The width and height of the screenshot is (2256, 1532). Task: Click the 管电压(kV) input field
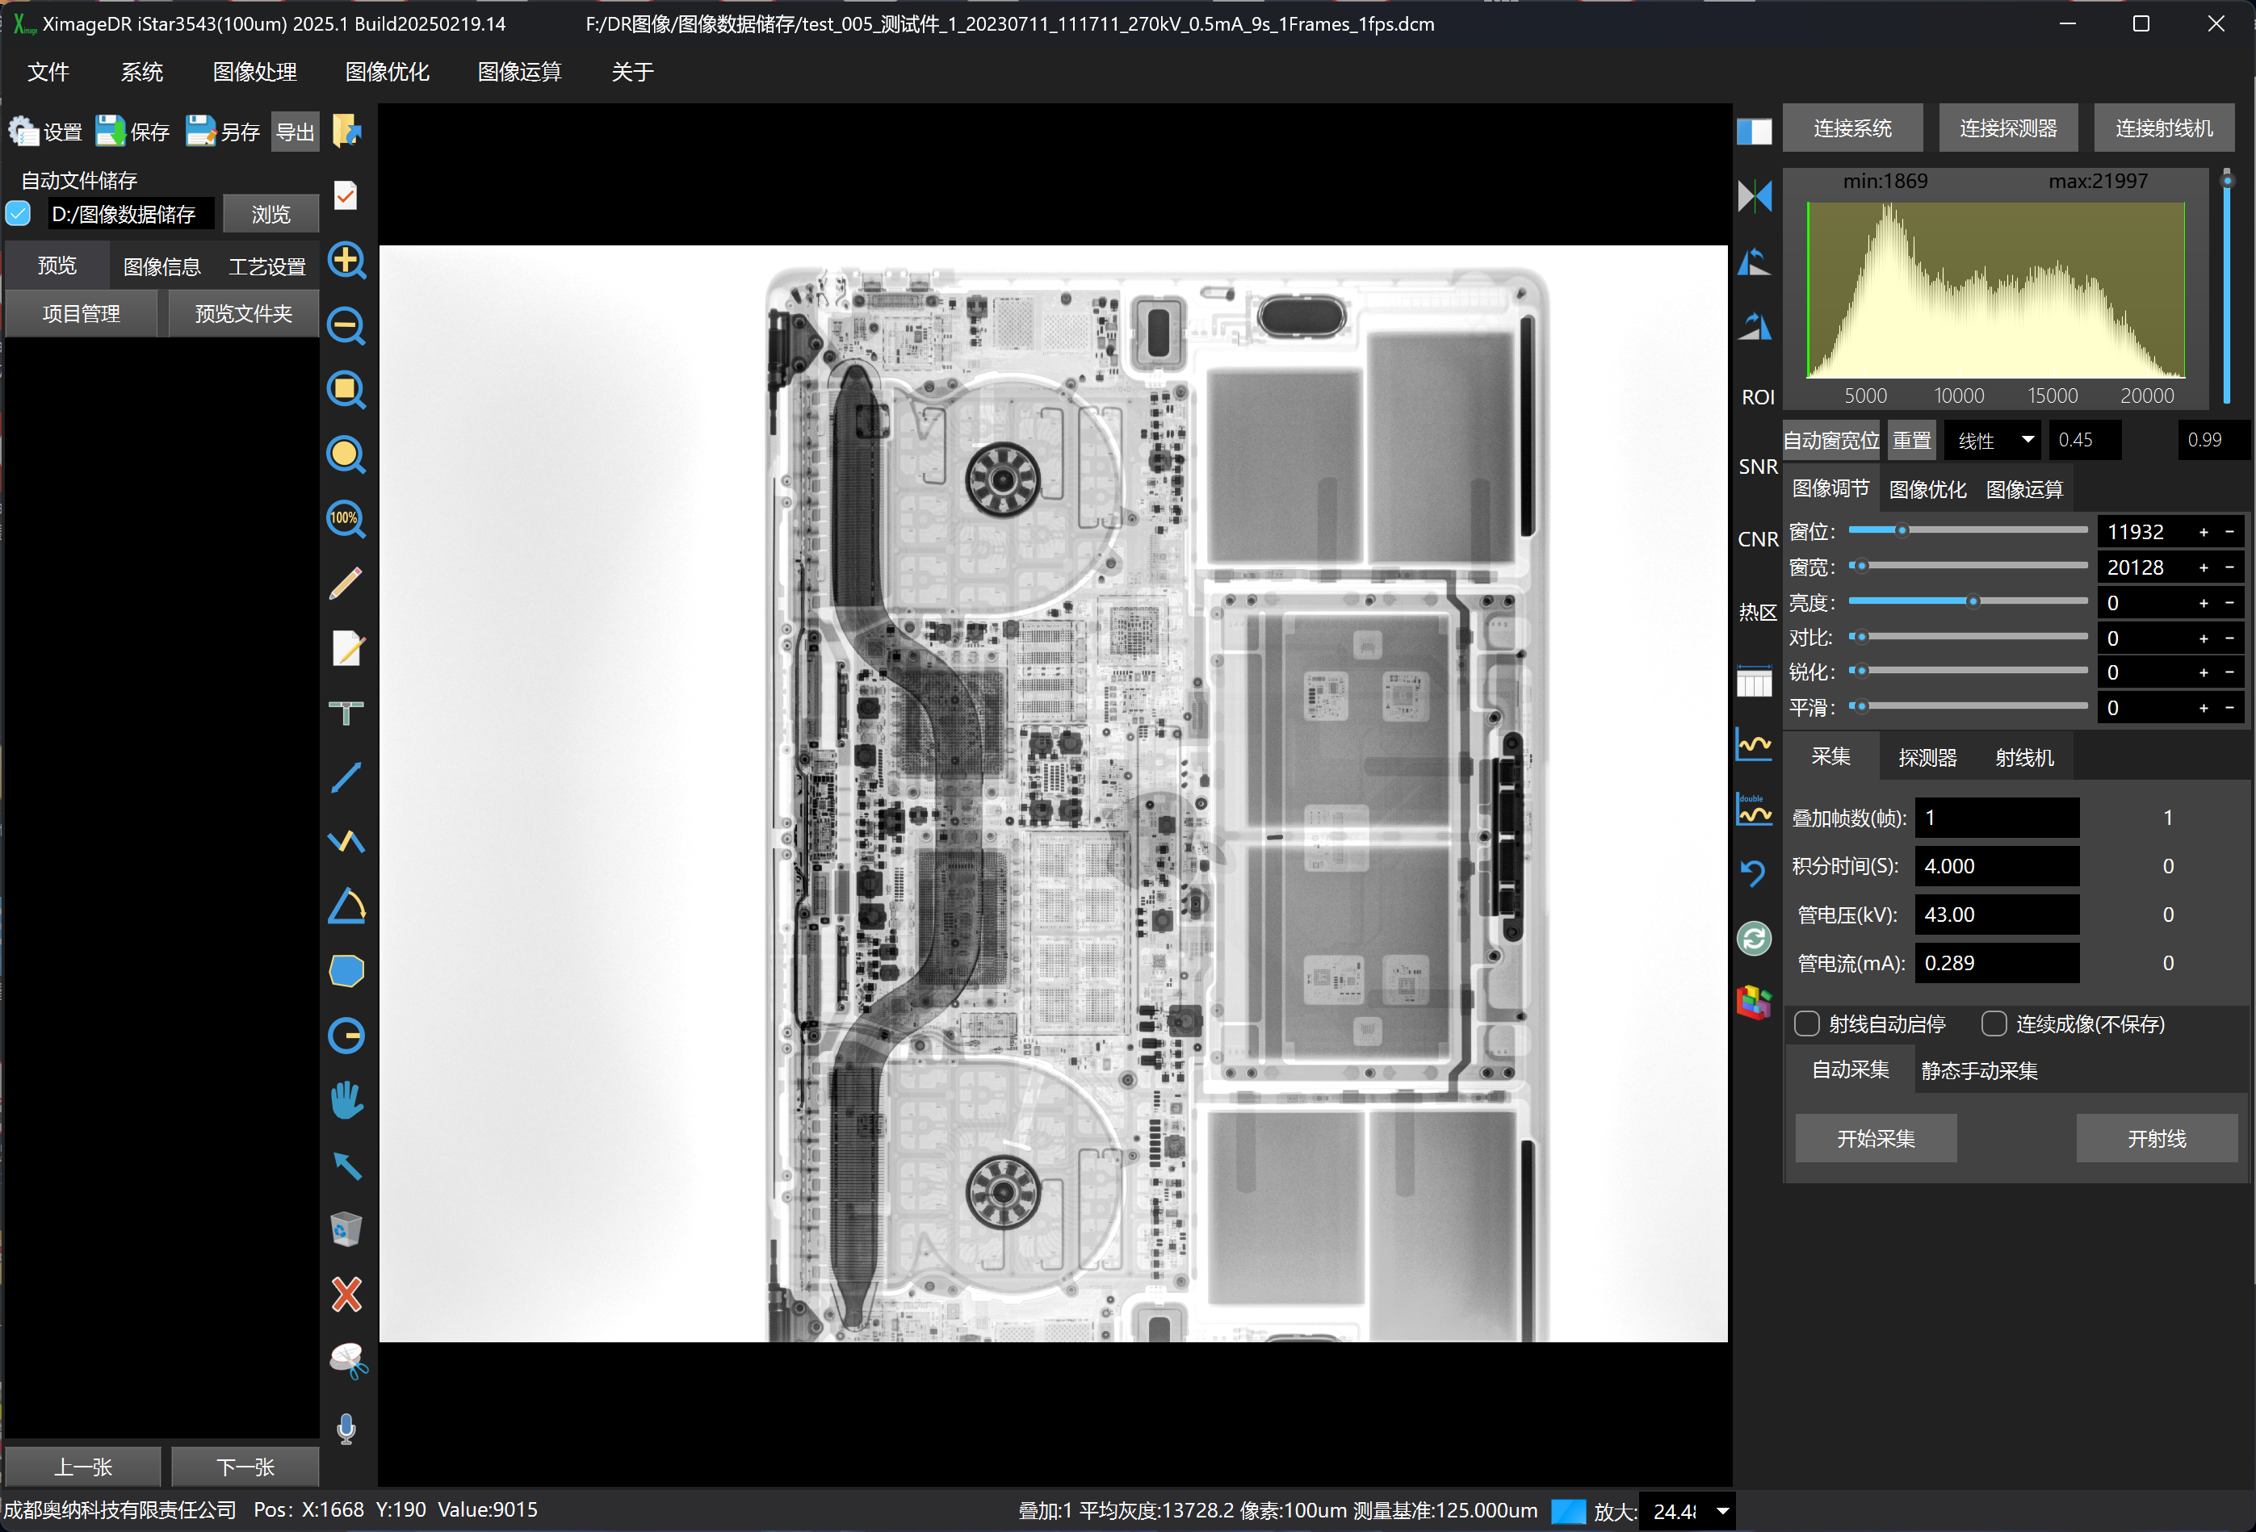point(1996,914)
